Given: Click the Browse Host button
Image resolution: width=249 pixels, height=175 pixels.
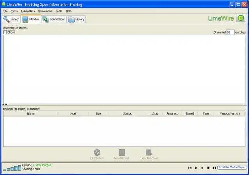Looking at the screenshot, I should coord(121,154).
